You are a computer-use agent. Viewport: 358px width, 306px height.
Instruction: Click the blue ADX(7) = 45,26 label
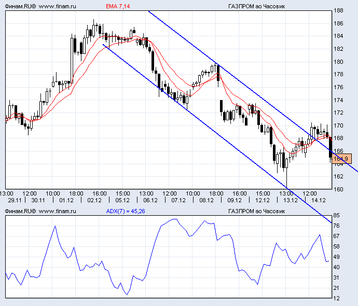pyautogui.click(x=126, y=211)
